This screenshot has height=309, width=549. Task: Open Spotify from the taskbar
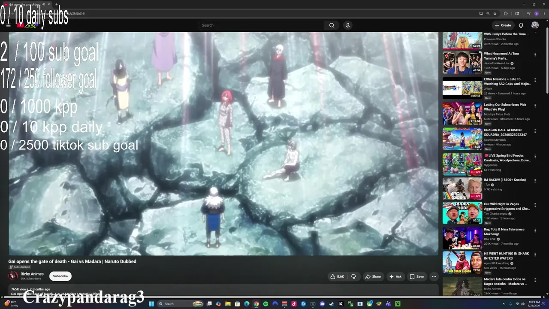point(265,304)
